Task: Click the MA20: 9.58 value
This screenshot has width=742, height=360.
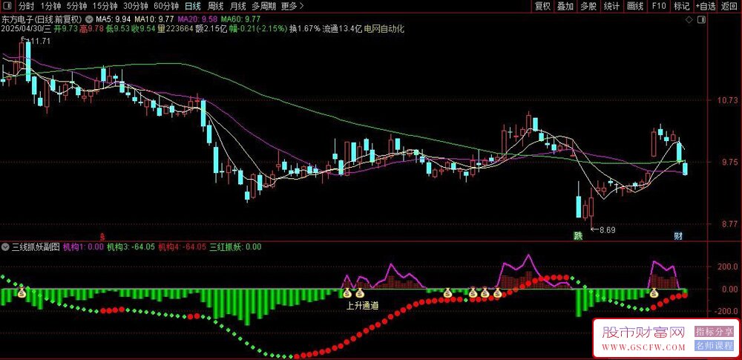Action: point(198,19)
